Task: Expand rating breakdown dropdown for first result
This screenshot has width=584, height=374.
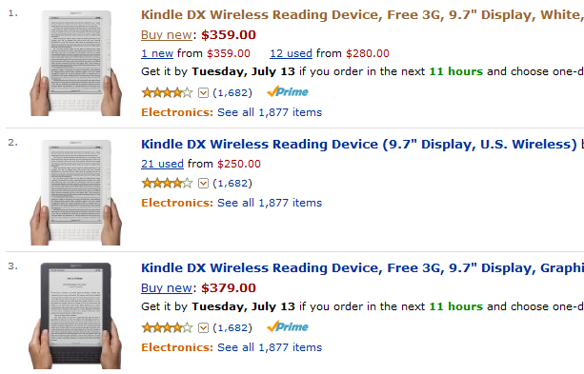Action: click(203, 92)
